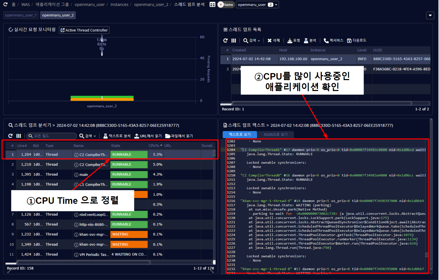
Task: Click URL에서 읽기 upload icon
Action: [137, 136]
